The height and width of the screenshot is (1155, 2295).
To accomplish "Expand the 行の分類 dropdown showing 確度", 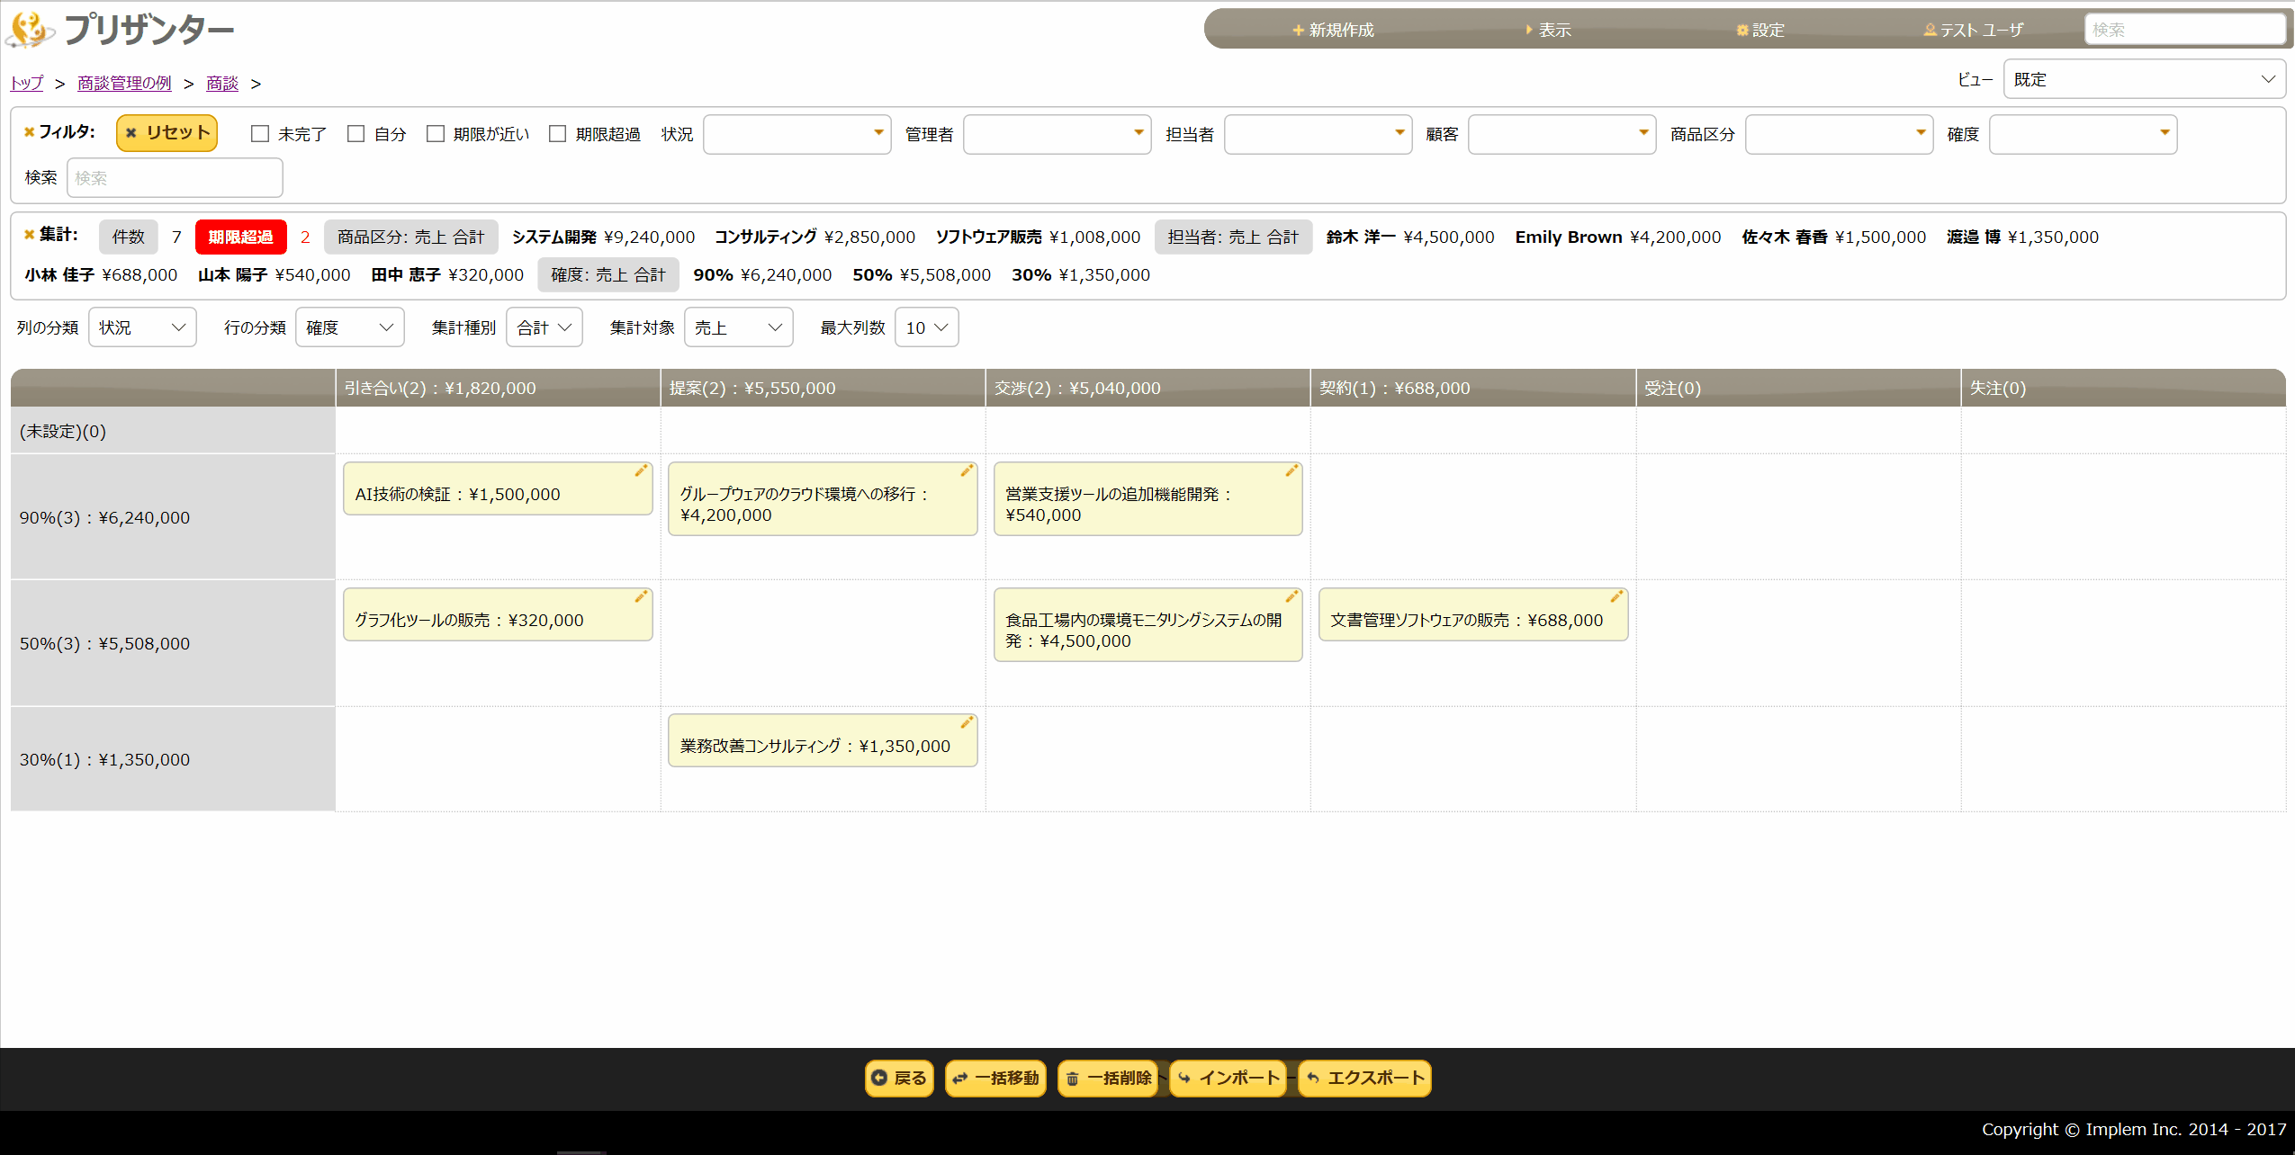I will point(349,327).
